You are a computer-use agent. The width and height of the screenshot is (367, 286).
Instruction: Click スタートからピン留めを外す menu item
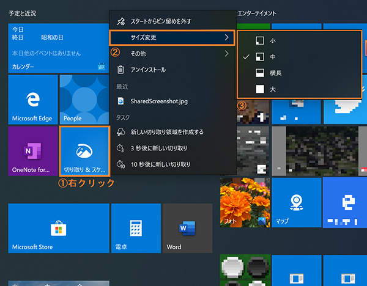172,21
